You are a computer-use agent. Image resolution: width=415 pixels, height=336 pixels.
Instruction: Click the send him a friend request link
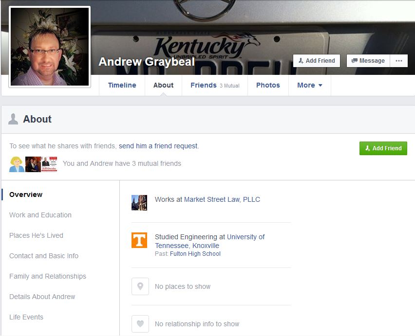click(158, 146)
